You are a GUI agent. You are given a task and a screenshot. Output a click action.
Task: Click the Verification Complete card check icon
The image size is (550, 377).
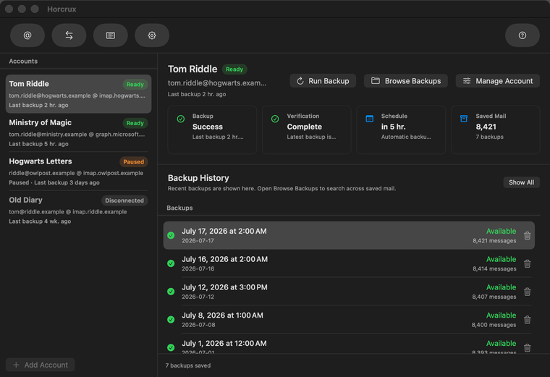tap(275, 119)
